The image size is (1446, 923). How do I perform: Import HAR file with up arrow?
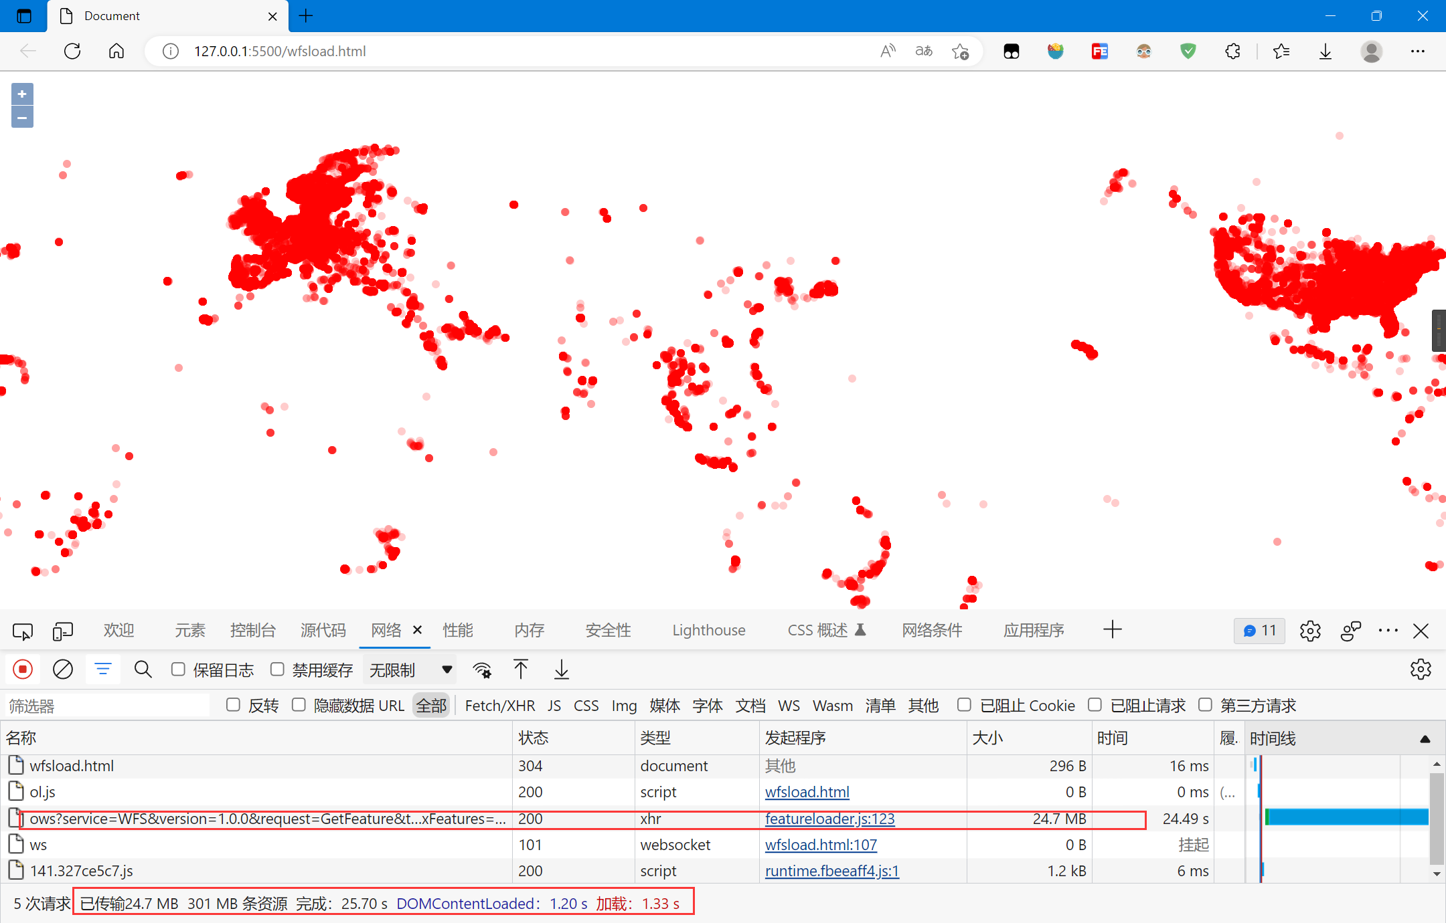(x=521, y=669)
